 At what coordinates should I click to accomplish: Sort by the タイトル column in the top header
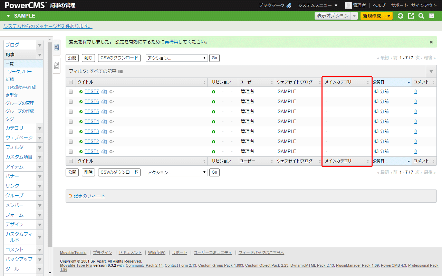click(142, 82)
